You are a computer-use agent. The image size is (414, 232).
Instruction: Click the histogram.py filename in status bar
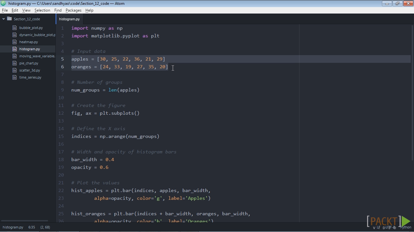13,227
